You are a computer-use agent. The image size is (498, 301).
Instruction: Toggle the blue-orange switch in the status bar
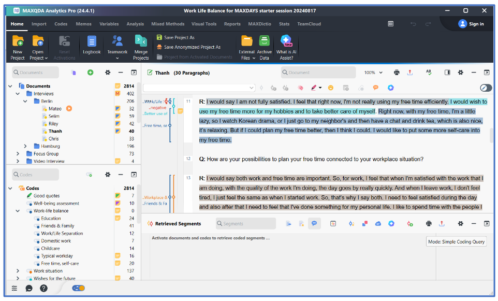tap(79, 288)
